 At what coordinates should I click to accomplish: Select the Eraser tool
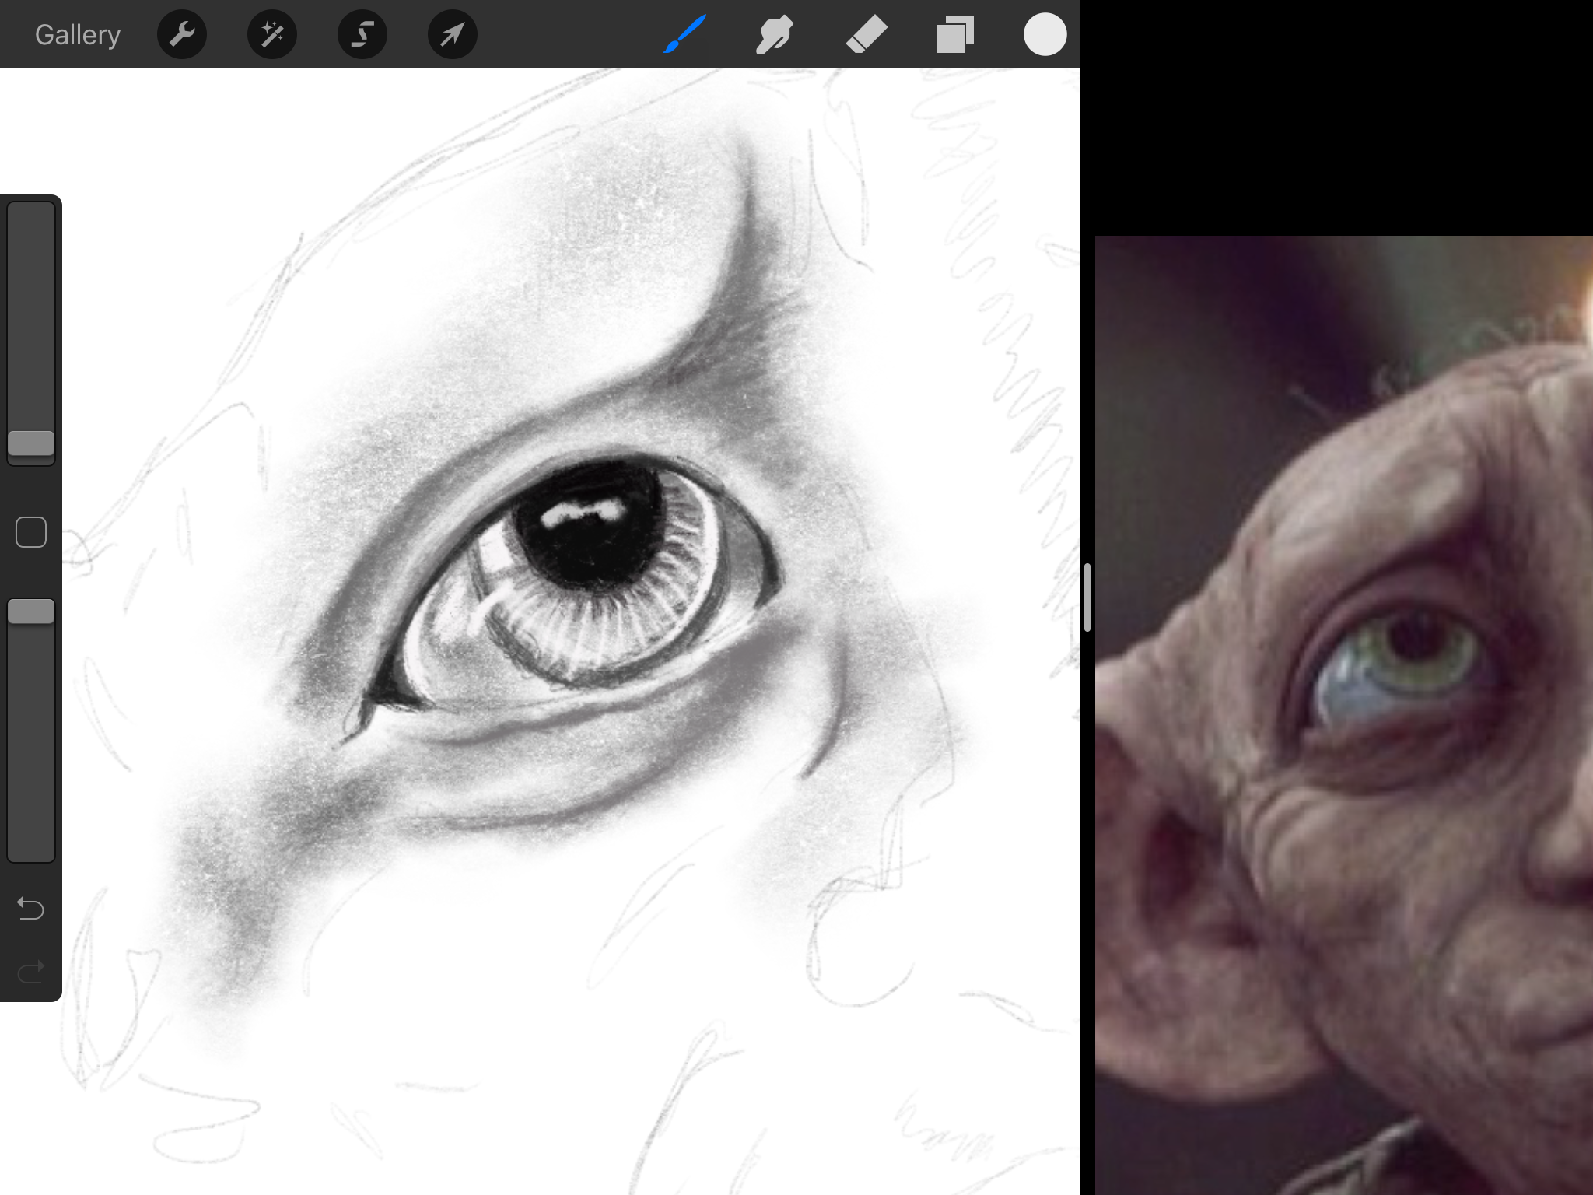866,35
